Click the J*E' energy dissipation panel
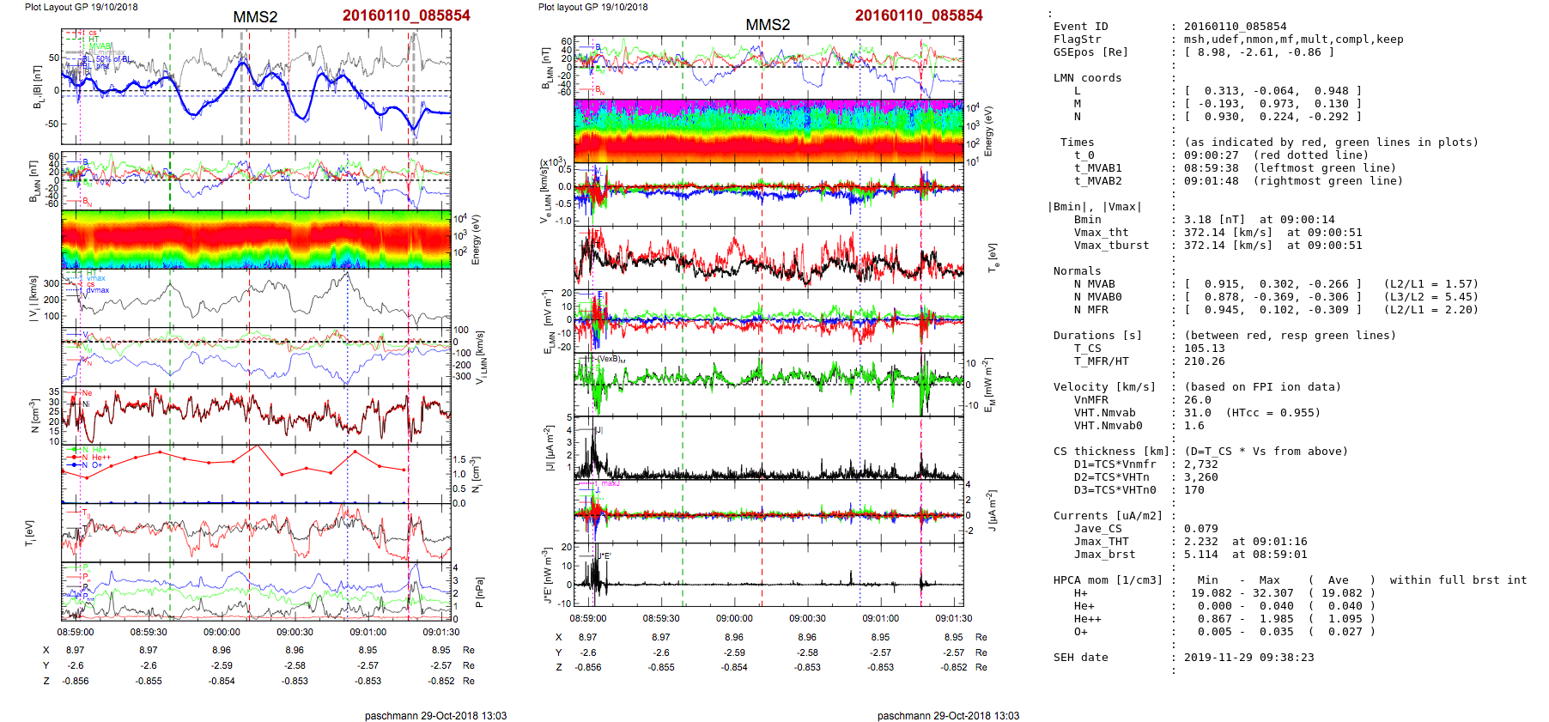 click(768, 574)
